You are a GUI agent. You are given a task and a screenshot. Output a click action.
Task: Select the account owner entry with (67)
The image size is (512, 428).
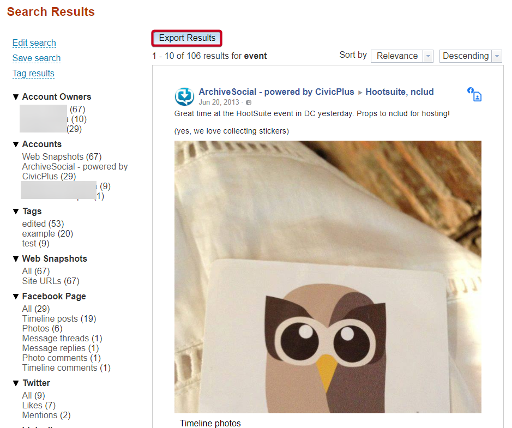[x=52, y=110]
